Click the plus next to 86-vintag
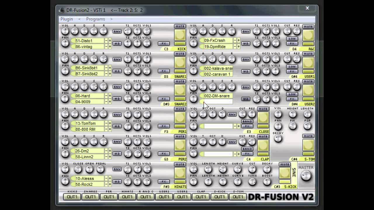The image size is (374, 210). [110, 47]
